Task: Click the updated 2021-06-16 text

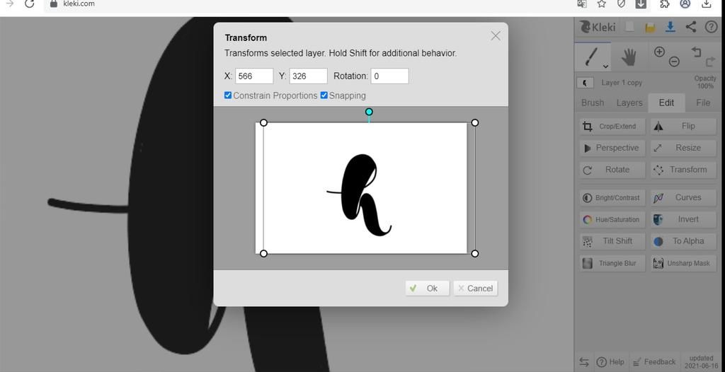Action: pyautogui.click(x=702, y=362)
